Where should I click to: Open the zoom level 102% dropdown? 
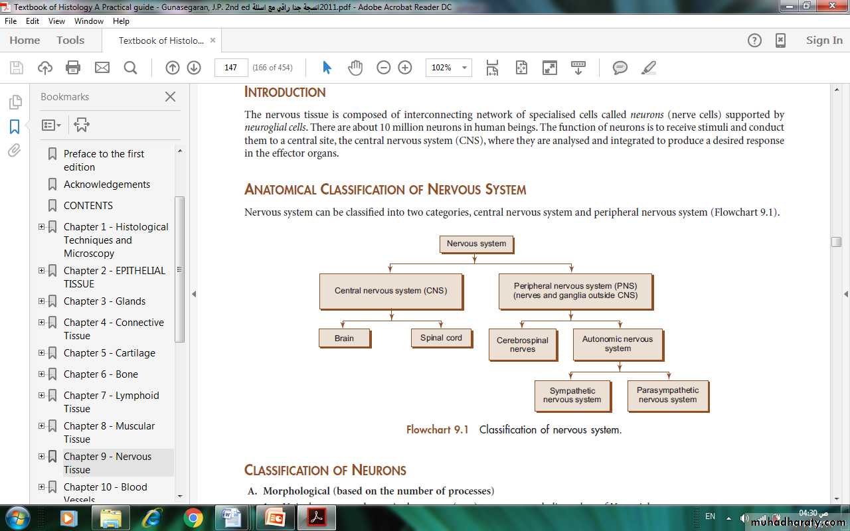[x=464, y=68]
